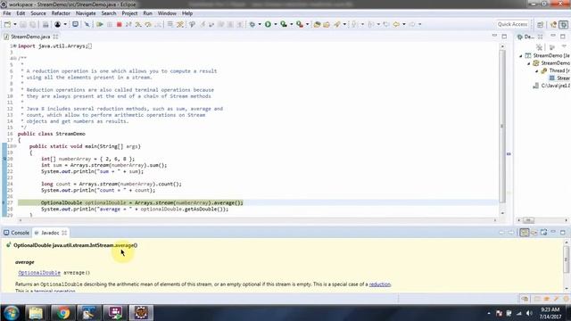Image resolution: width=571 pixels, height=321 pixels.
Task: Switch to Java perspective icon
Action: point(553,24)
